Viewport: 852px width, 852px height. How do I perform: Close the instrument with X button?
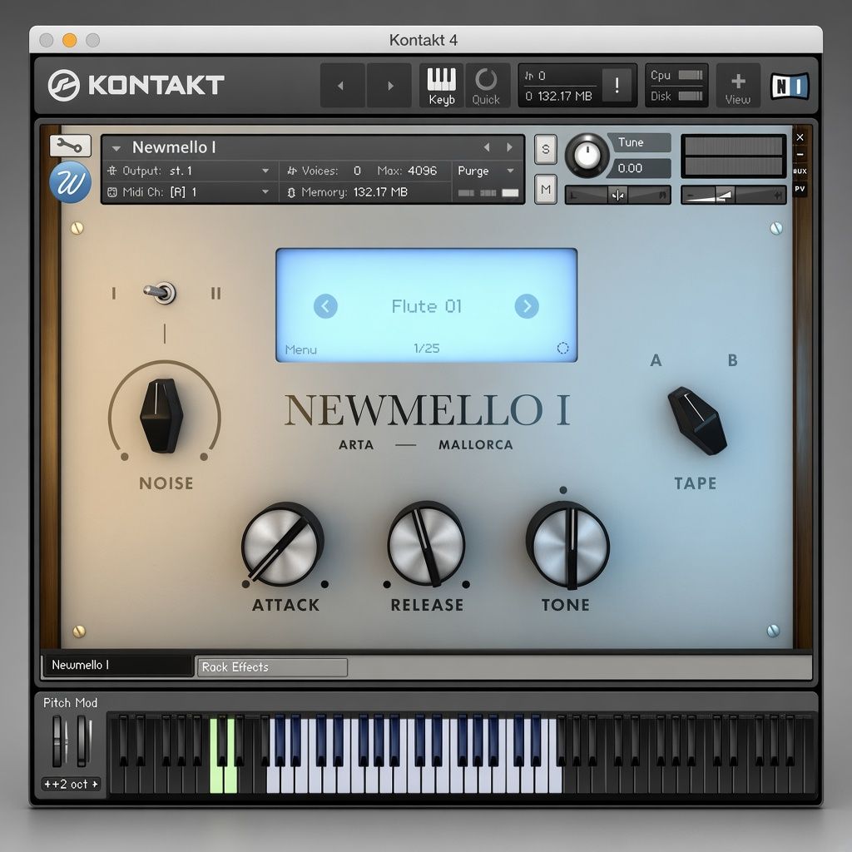coord(800,137)
